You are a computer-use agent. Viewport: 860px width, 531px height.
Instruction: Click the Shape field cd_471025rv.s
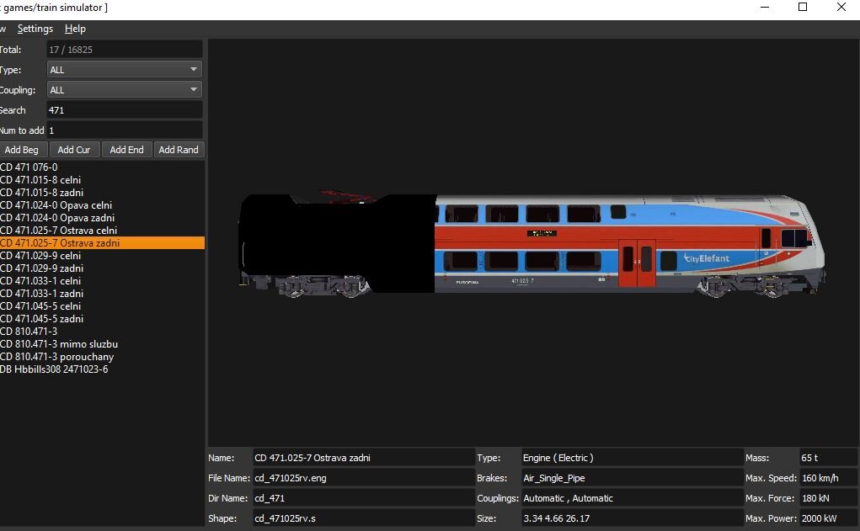[x=363, y=518]
